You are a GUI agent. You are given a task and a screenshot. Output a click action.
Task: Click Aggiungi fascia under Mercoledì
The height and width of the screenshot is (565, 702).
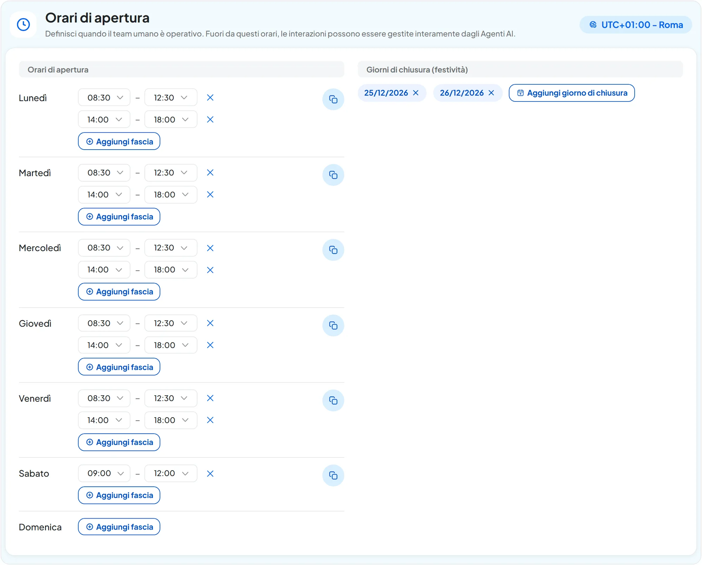(x=119, y=292)
